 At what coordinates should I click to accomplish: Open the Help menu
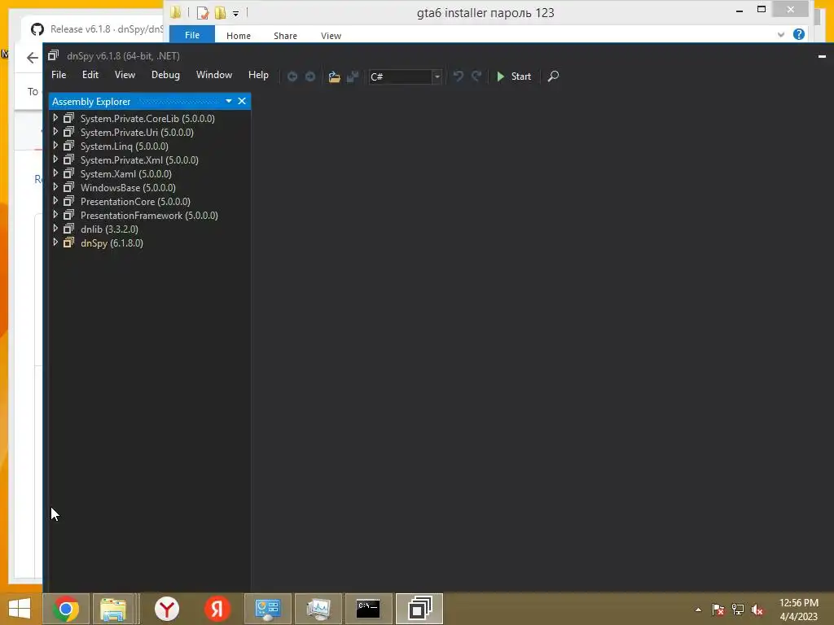[258, 75]
